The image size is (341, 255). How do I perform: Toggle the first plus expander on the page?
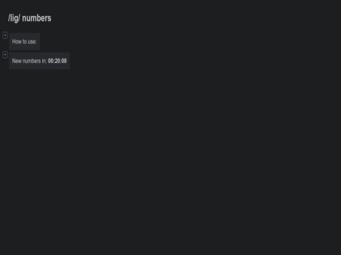(x=5, y=35)
